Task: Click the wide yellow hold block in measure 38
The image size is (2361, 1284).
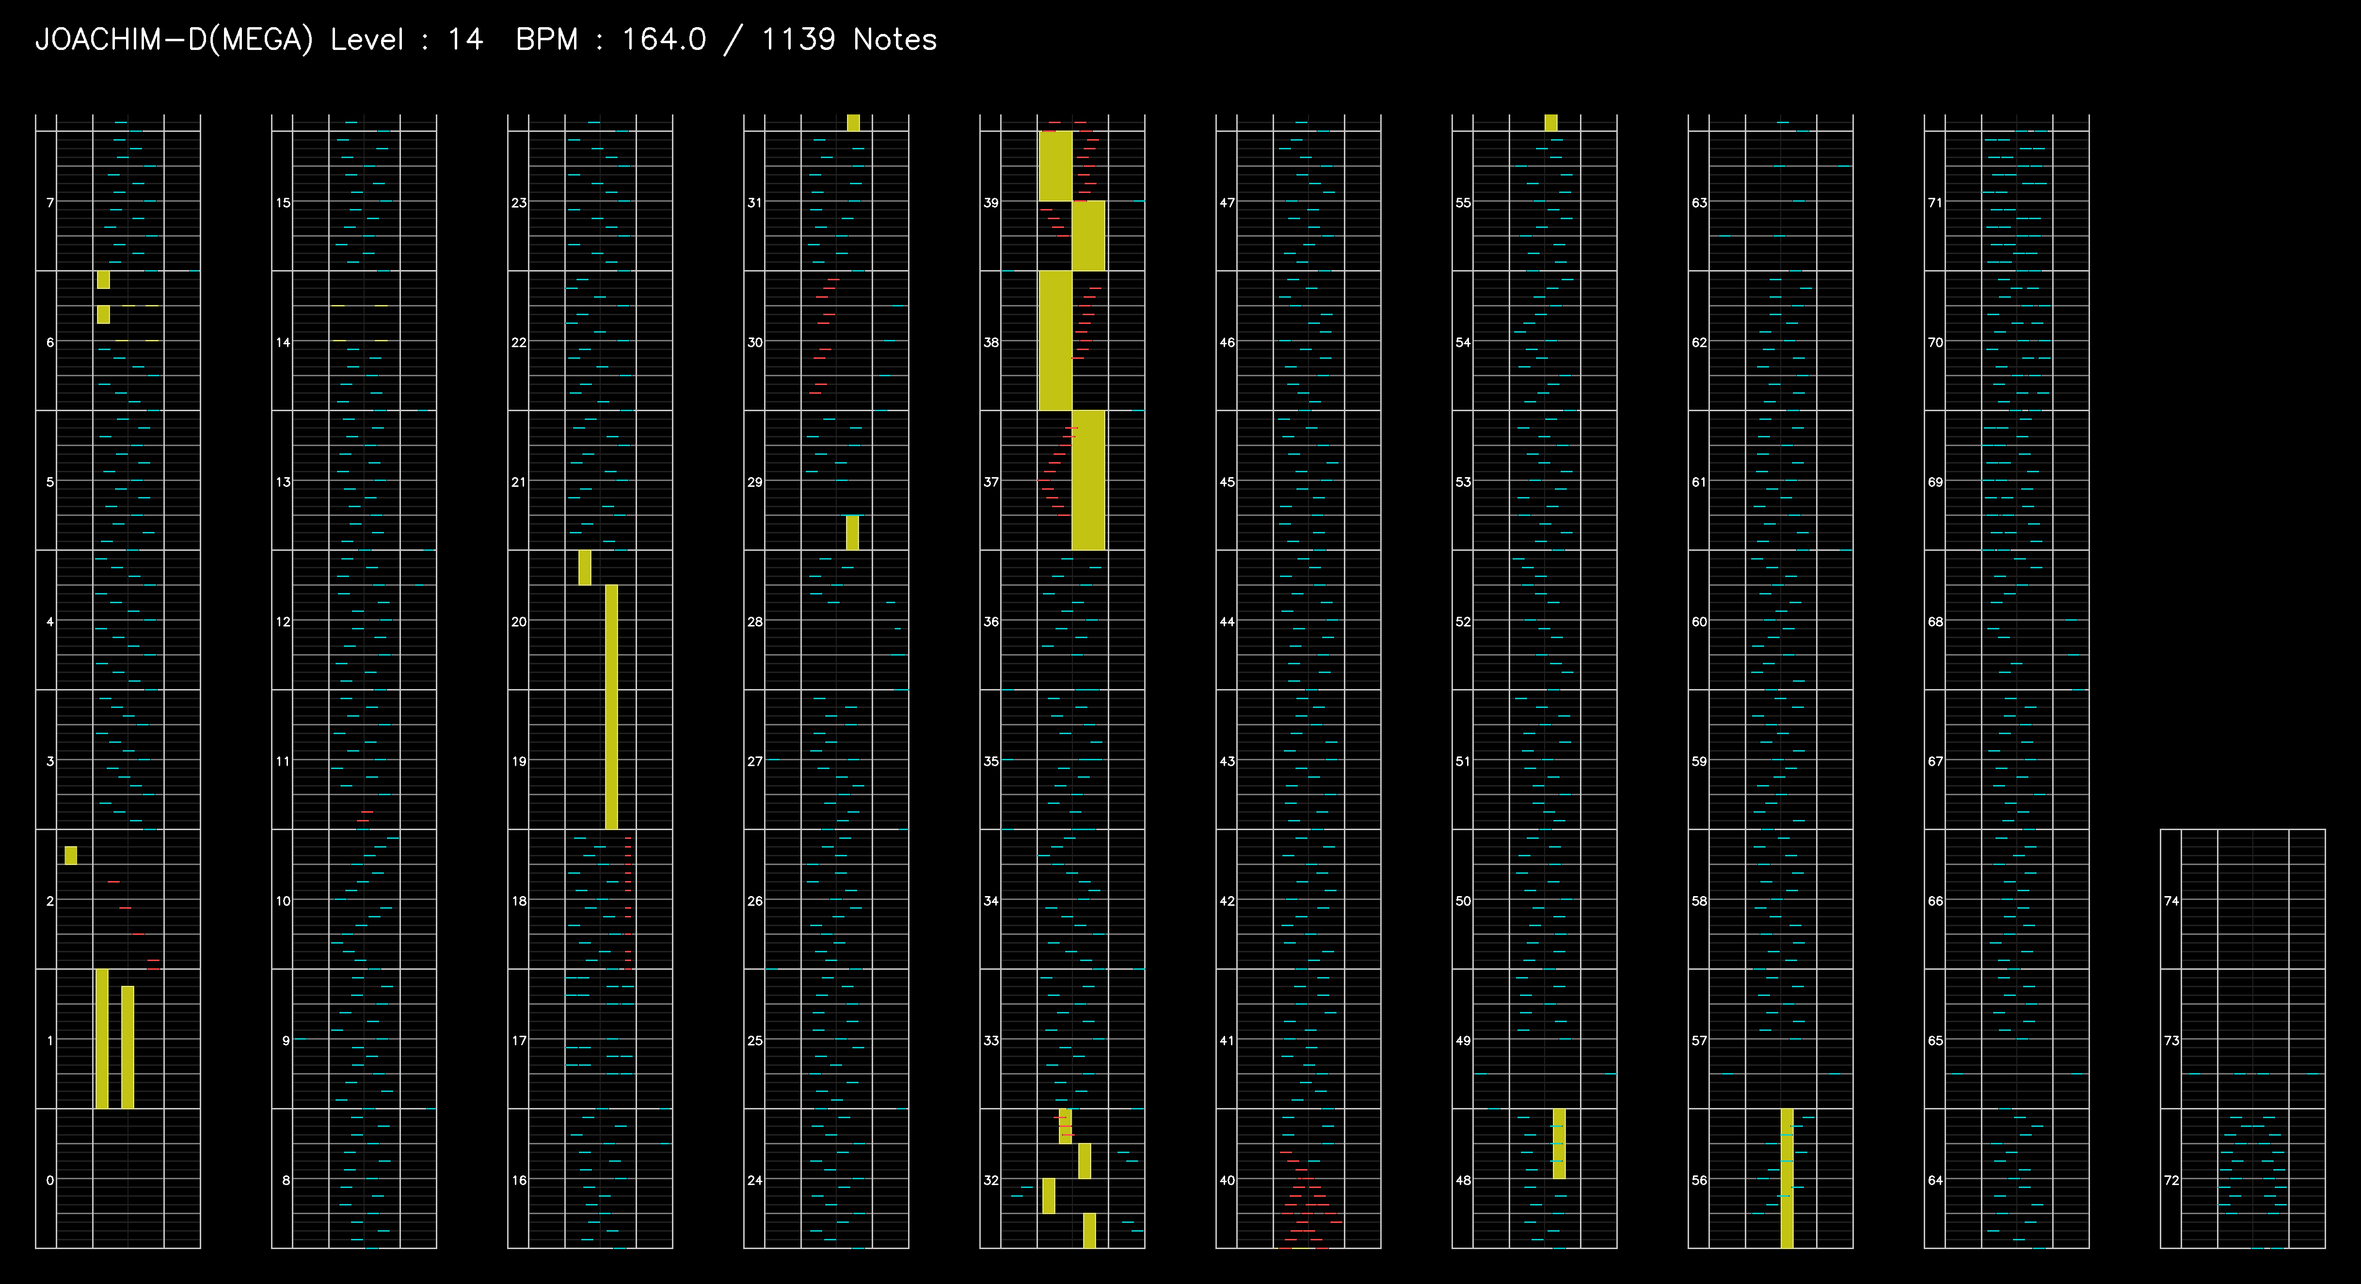Action: 1055,340
